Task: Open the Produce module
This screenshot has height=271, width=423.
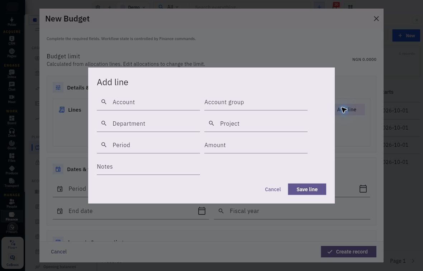Action: coord(11,170)
